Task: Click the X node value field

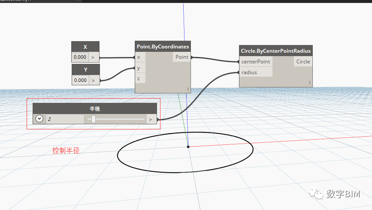Action: coord(80,57)
